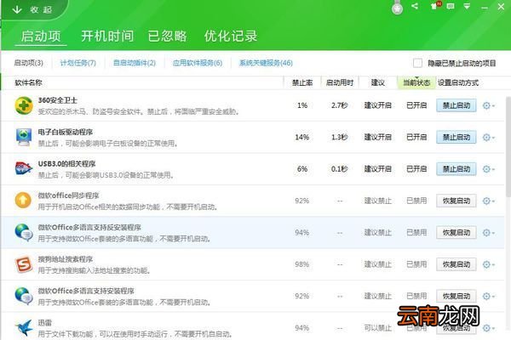Screen dimensions: 511x340
Task: Click the share icon in title bar
Action: 415,6
